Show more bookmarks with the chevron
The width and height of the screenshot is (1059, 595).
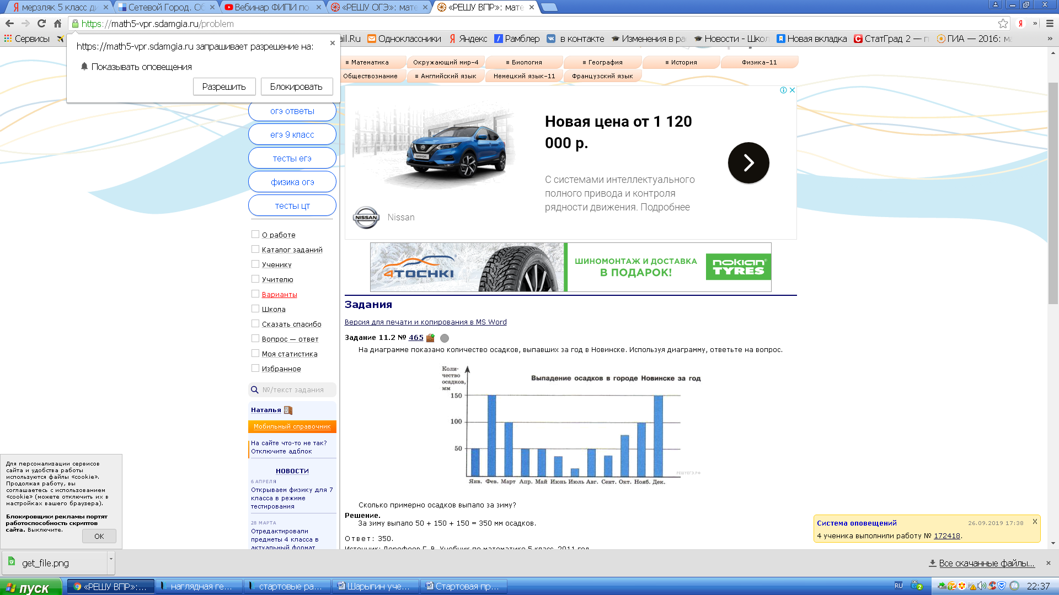[1050, 39]
